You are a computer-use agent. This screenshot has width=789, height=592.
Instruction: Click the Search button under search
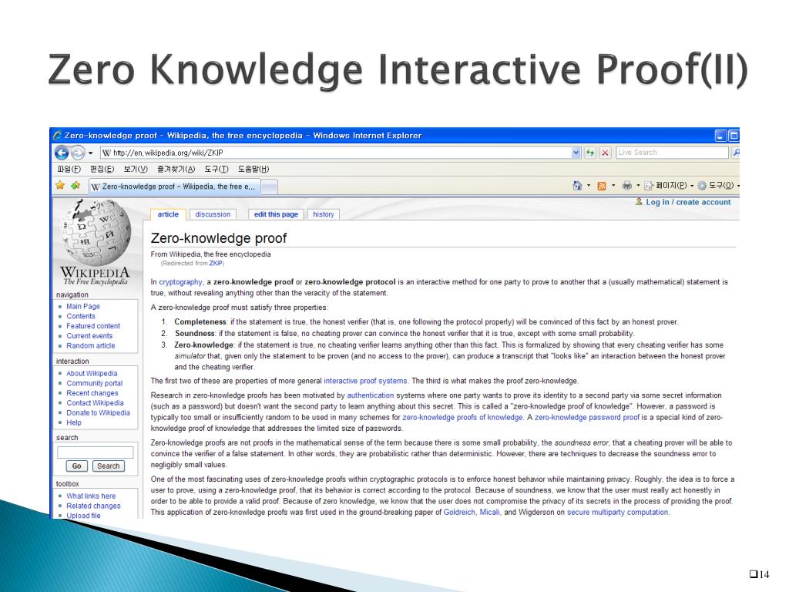pyautogui.click(x=108, y=466)
